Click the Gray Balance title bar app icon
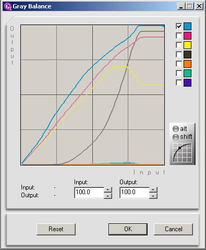Screen dimensions: 206x250 tap(8, 7)
